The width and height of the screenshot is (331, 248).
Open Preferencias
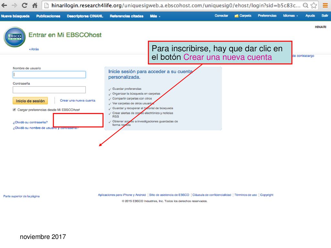click(x=267, y=15)
